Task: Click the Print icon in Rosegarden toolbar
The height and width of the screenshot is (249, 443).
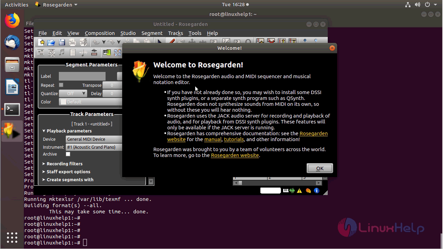Action: [x=73, y=42]
